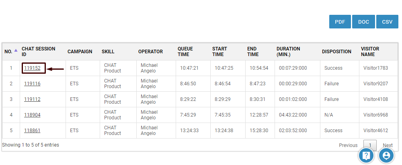Sort by Chat Session ID column
Screen dimensions: 402x165
[38, 51]
